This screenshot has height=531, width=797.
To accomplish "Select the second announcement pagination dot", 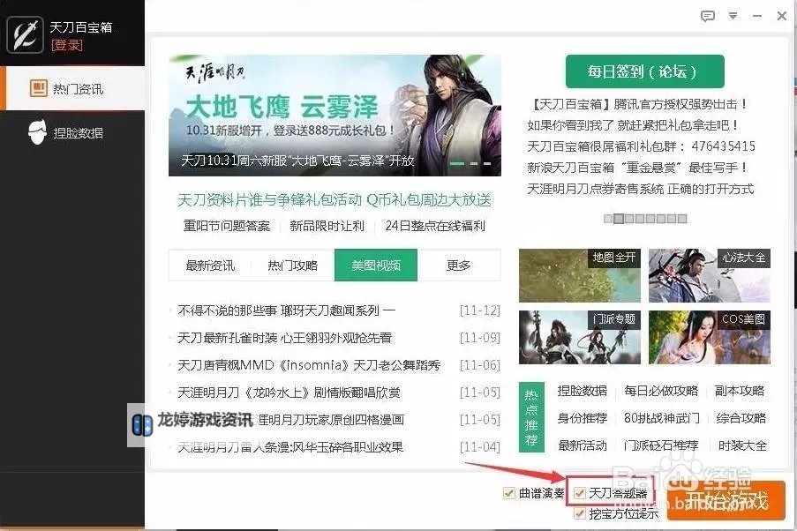I will (x=619, y=218).
